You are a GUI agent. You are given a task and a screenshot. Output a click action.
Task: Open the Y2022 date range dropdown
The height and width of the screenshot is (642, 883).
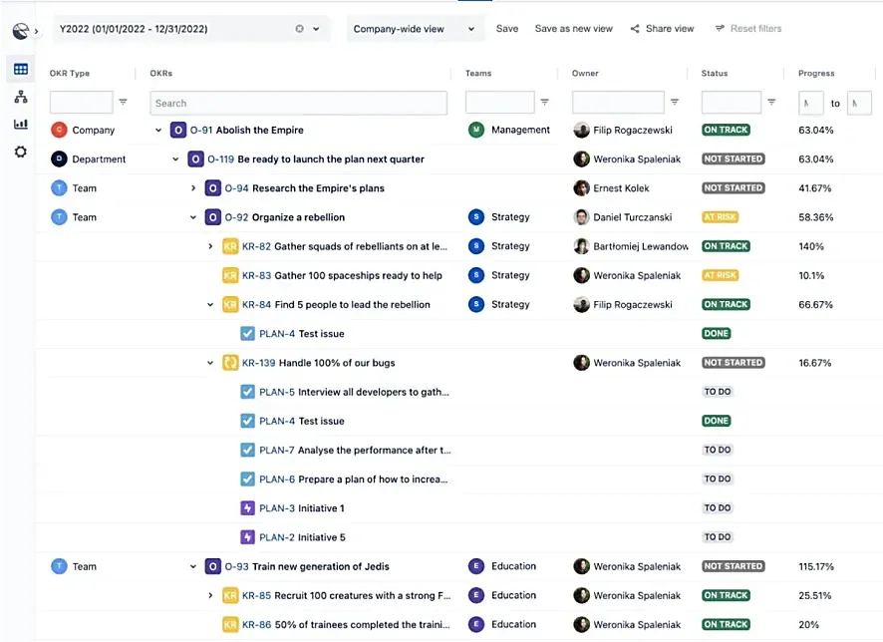[315, 29]
